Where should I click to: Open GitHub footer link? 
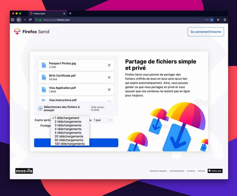click(201, 171)
